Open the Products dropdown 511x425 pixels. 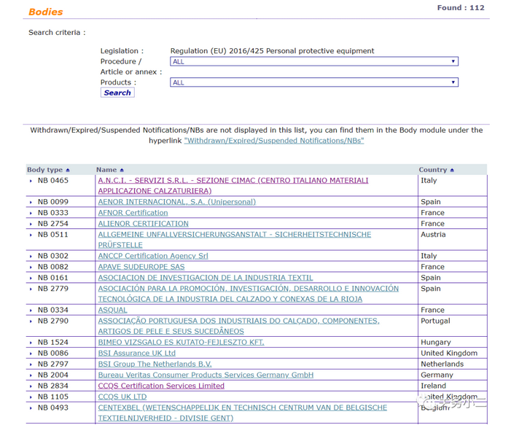click(313, 83)
